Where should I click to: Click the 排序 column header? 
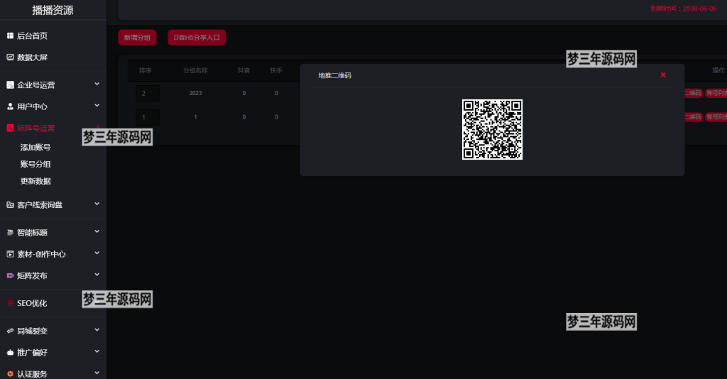click(145, 70)
